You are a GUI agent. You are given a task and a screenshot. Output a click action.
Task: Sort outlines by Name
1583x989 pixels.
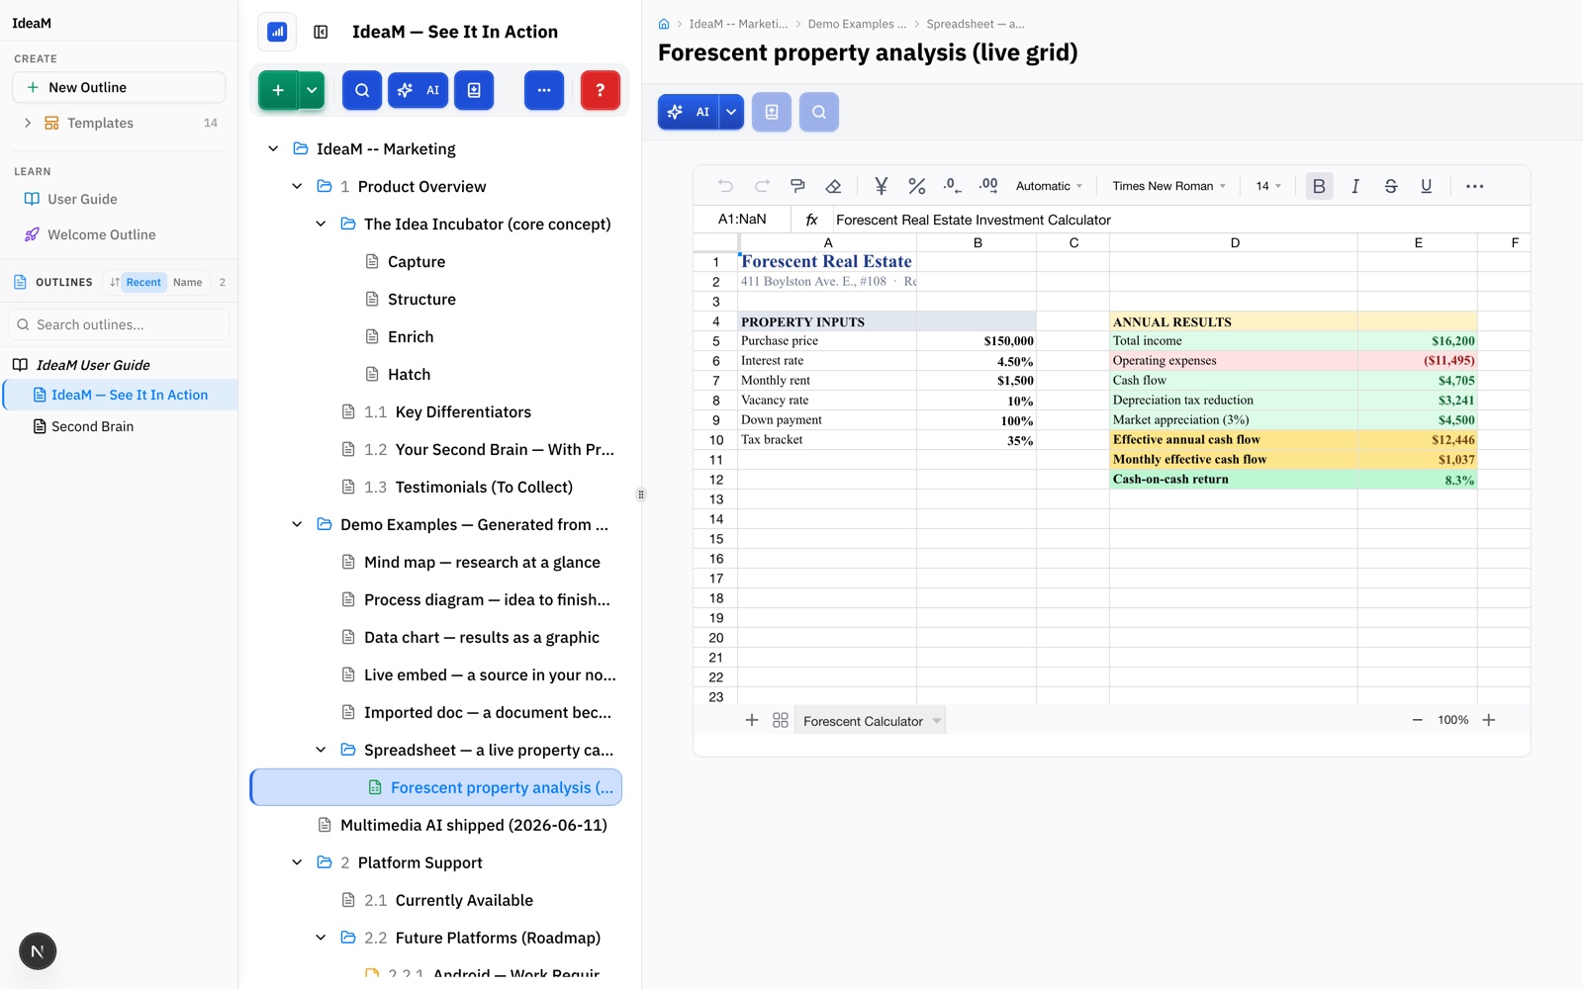(187, 282)
